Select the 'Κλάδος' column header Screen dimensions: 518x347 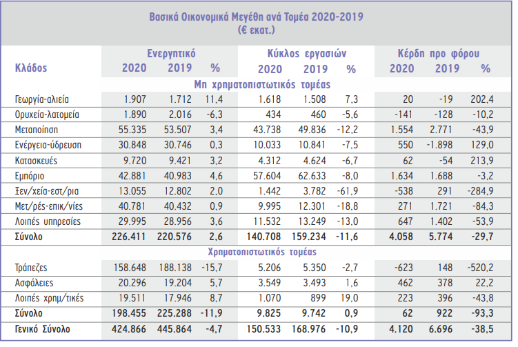point(31,69)
